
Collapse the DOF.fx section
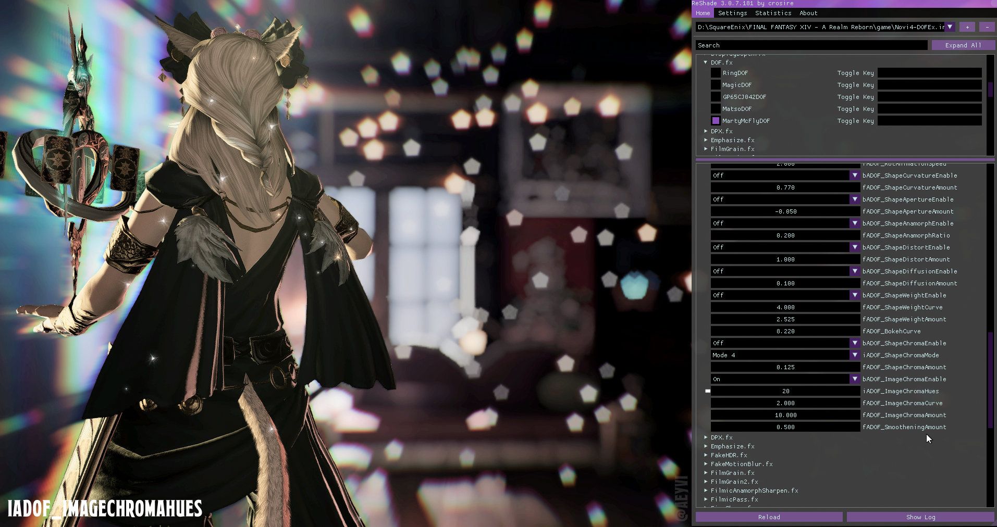(x=706, y=62)
